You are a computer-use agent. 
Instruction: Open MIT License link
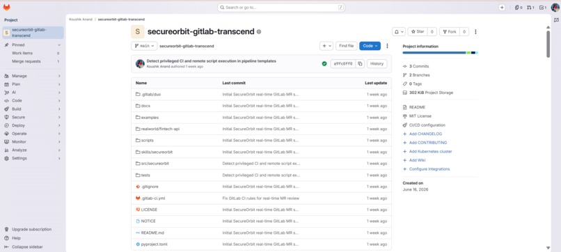[x=420, y=116]
